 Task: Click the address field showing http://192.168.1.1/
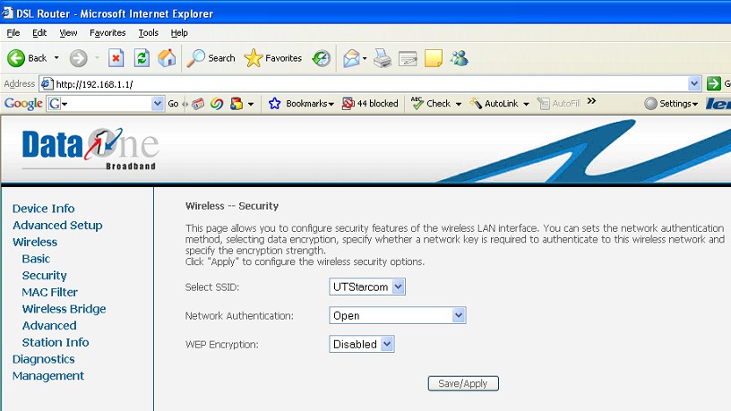pos(371,84)
